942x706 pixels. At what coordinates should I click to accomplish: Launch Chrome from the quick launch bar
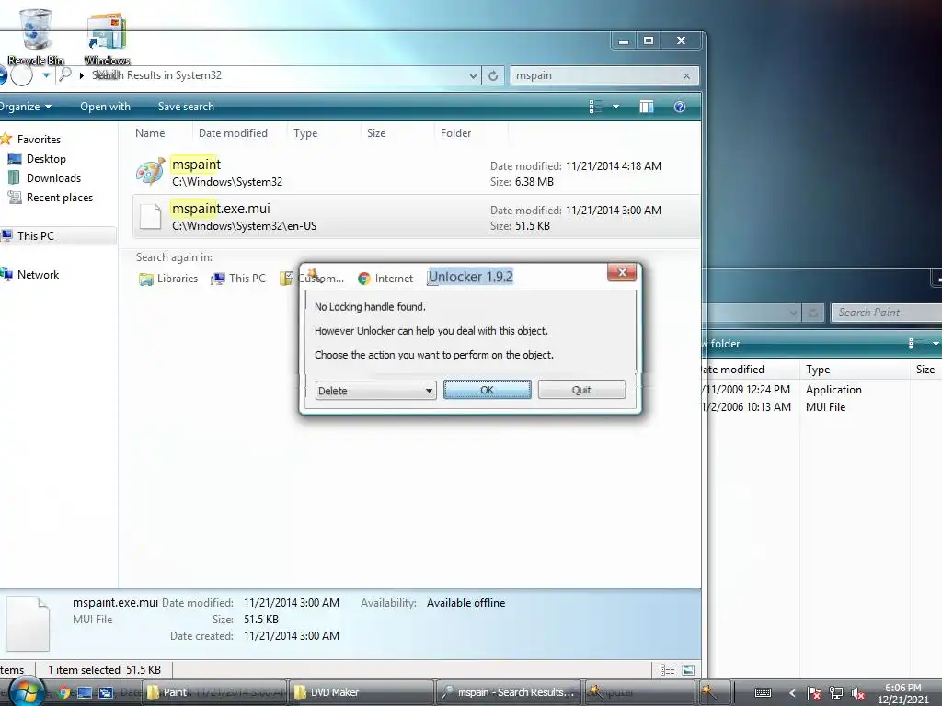(63, 693)
